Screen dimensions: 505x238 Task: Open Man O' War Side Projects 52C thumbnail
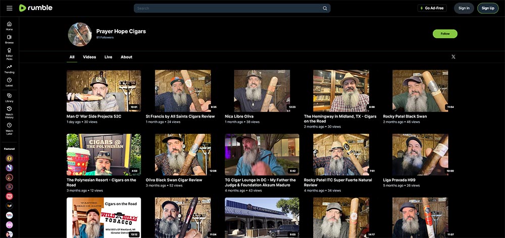pyautogui.click(x=104, y=91)
